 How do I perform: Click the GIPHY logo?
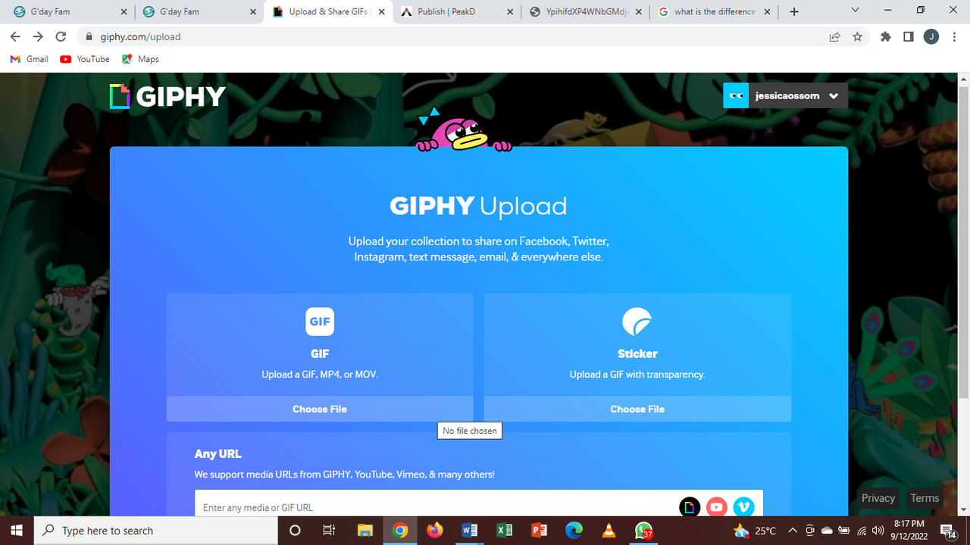[167, 96]
